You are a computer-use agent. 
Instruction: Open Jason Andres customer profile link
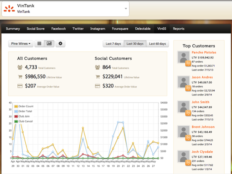point(202,77)
